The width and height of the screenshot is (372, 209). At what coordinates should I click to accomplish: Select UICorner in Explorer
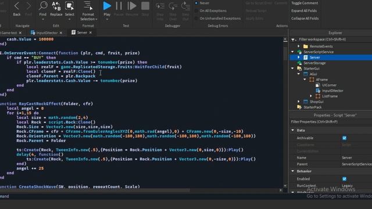pyautogui.click(x=329, y=85)
